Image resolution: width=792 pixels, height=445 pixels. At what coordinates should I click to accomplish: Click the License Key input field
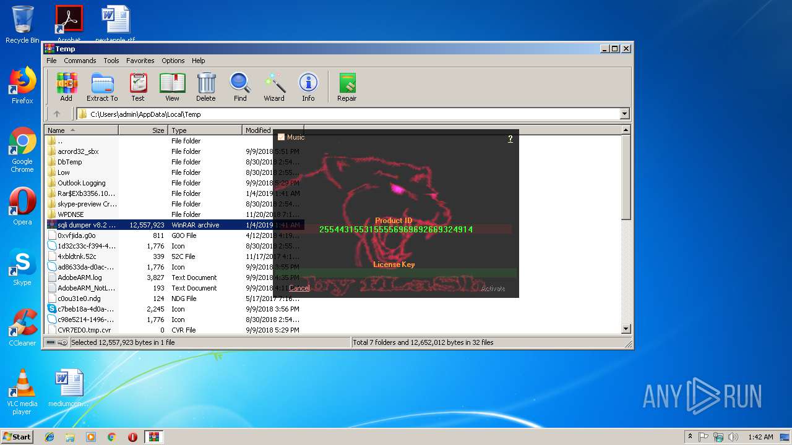tap(396, 273)
